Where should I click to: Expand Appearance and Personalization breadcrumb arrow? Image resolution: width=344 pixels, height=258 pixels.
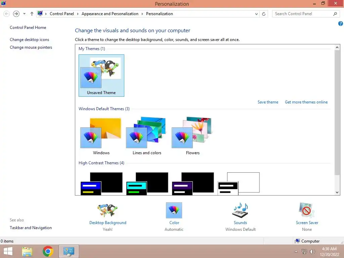[142, 14]
